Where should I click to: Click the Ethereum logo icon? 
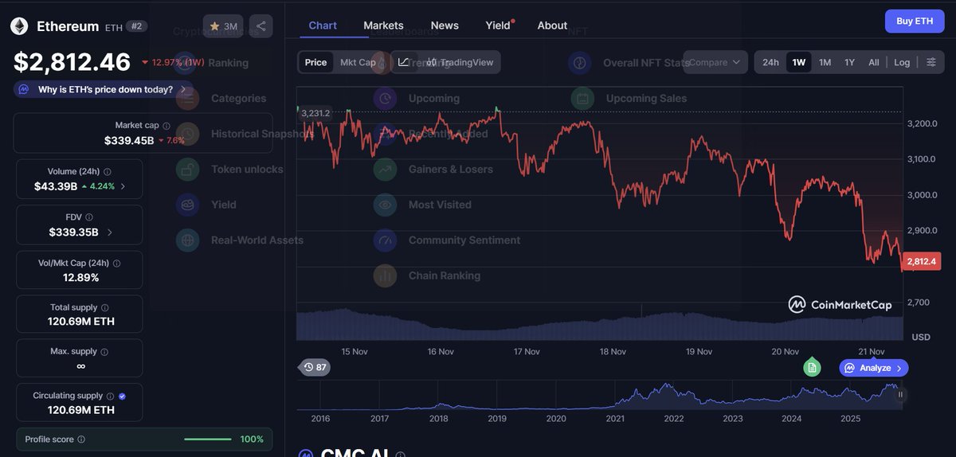click(19, 26)
